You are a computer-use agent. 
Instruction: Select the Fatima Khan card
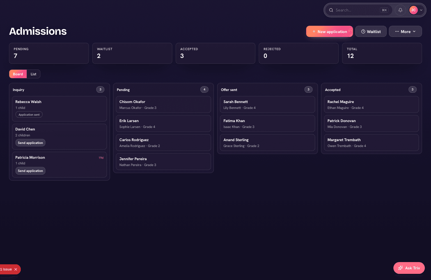(267, 123)
